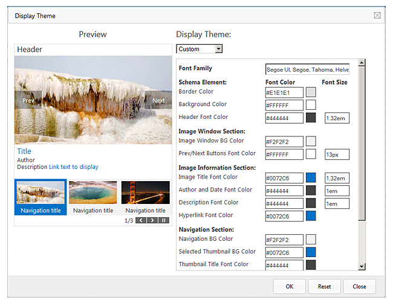This screenshot has height=306, width=393.
Task: Click into the Font Family text field
Action: (x=307, y=69)
